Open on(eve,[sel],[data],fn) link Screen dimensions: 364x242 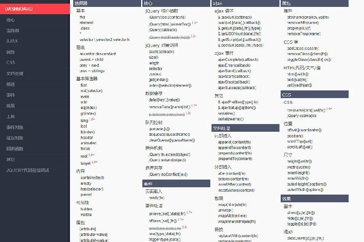point(167,214)
